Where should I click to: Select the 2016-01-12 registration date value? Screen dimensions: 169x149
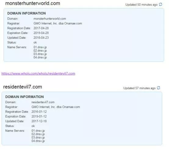(39, 112)
